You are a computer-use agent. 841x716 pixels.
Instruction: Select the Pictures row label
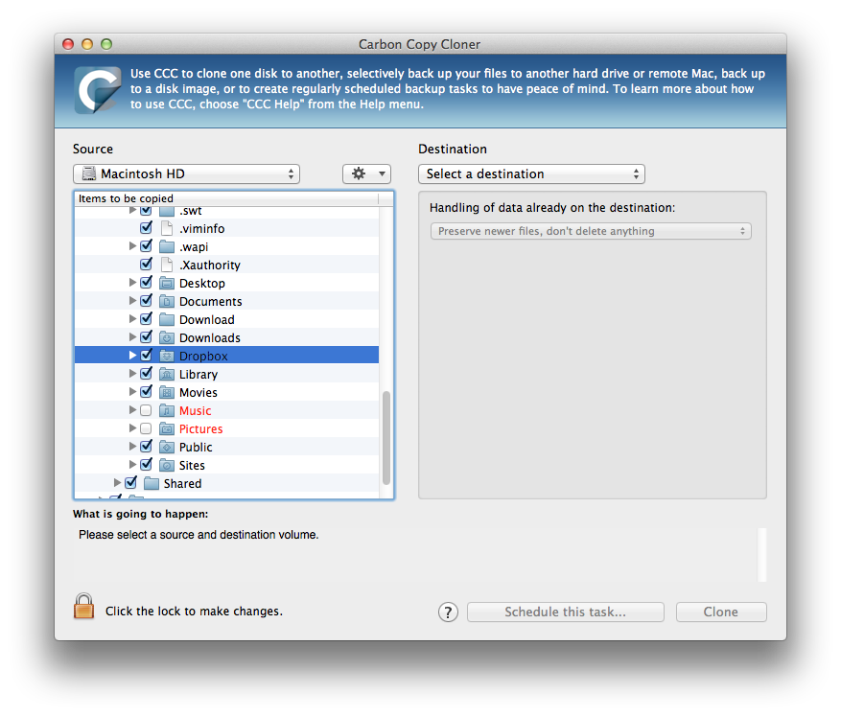coord(200,428)
